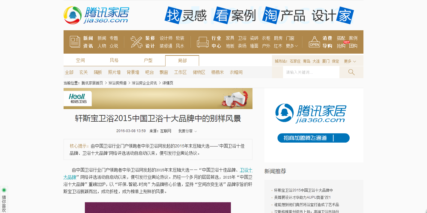Click the magnifier search icon button
This screenshot has height=213, width=427.
(351, 72)
